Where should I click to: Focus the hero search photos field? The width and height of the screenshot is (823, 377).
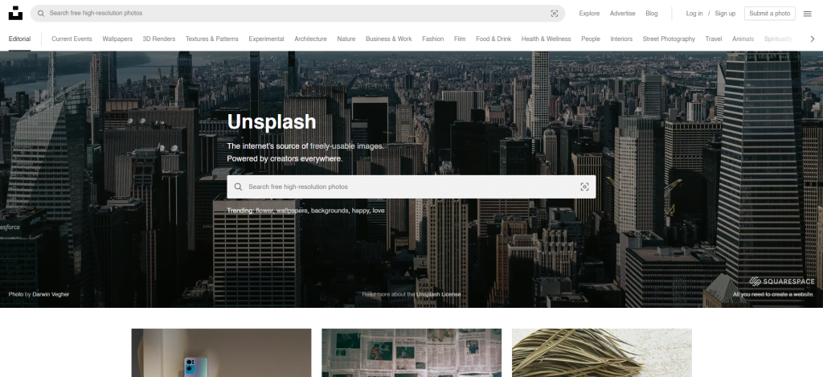(x=411, y=187)
